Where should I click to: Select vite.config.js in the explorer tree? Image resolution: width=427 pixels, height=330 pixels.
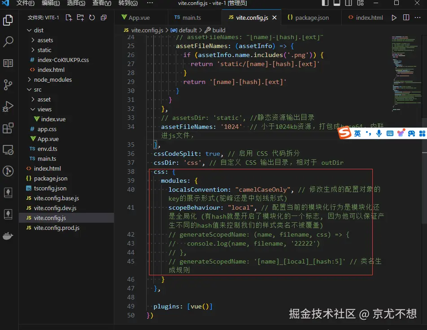66,218
